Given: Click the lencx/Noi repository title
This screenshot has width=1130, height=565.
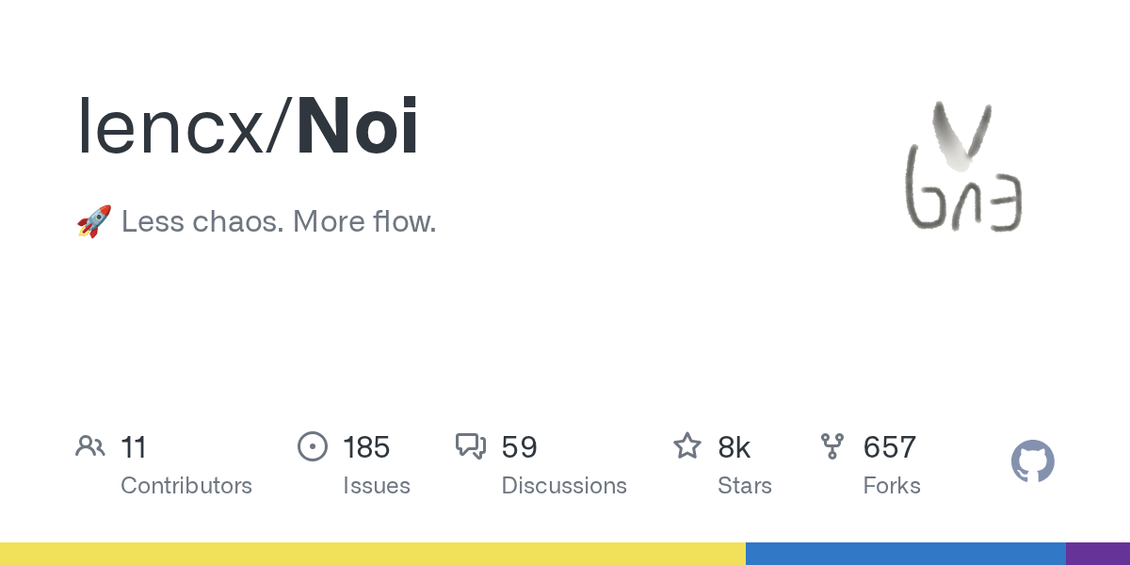Looking at the screenshot, I should (249, 127).
